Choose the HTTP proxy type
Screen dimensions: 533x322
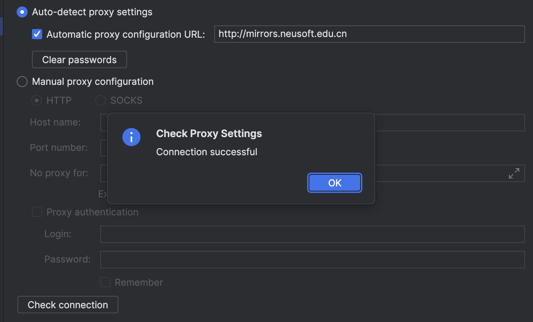(37, 100)
